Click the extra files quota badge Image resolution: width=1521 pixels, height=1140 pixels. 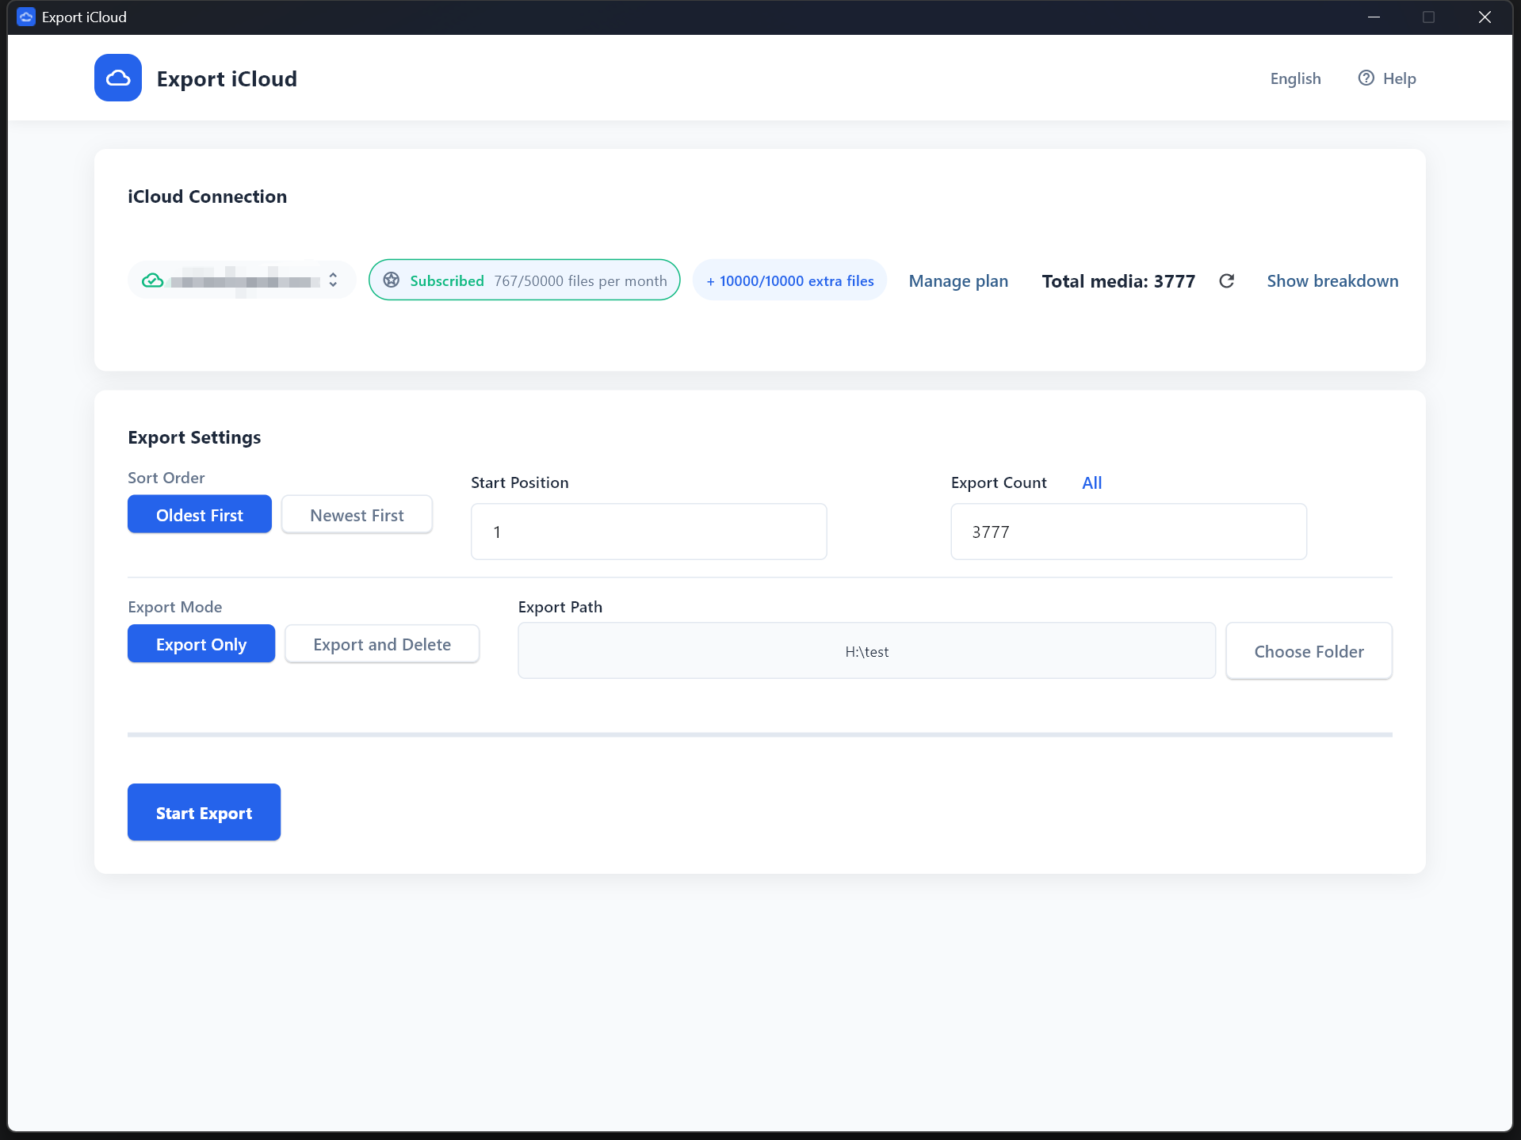pos(789,280)
